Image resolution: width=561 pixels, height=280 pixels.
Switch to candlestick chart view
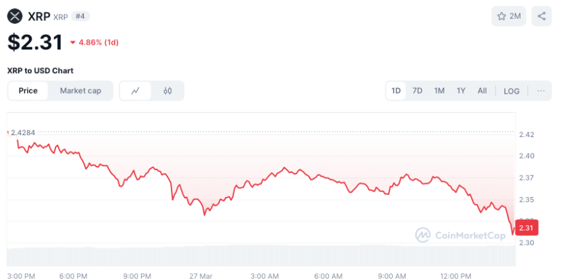[x=168, y=91]
